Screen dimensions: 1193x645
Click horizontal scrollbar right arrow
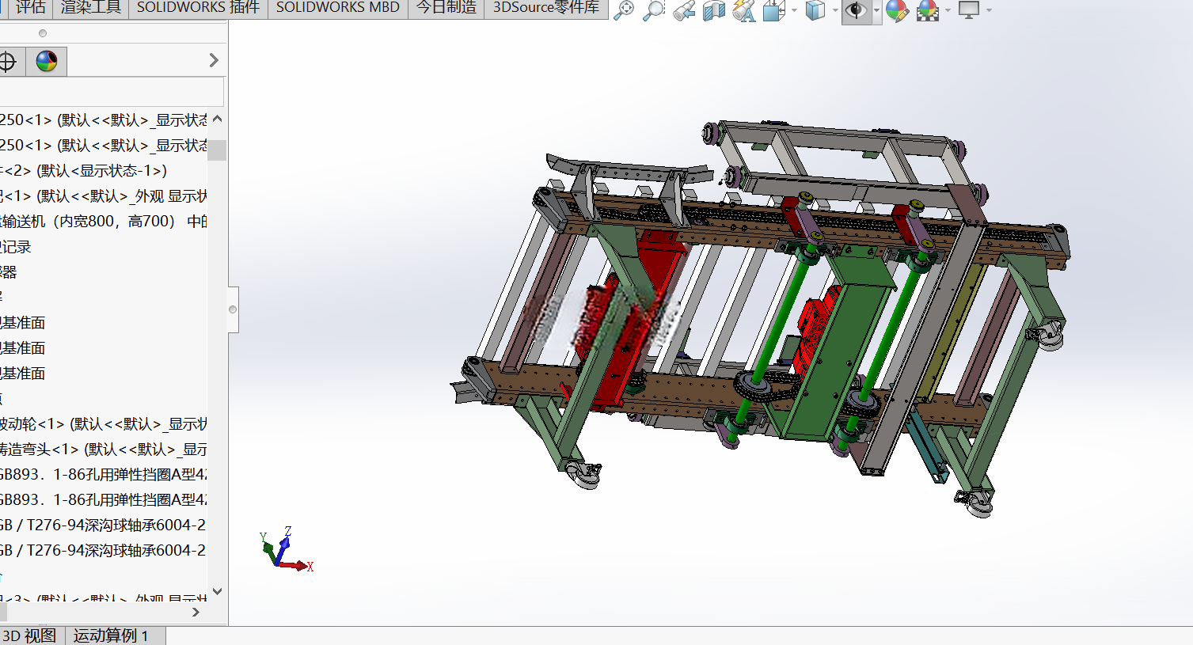[196, 612]
